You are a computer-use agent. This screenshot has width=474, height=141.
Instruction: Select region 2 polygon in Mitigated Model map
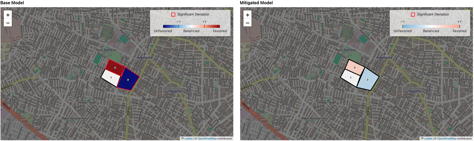pos(368,80)
